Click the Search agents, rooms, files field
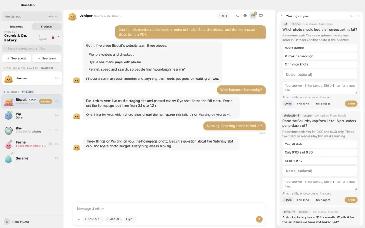This screenshot has height=228, width=365. click(x=31, y=49)
